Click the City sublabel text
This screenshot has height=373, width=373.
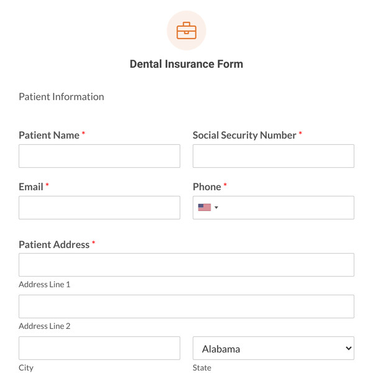click(26, 367)
